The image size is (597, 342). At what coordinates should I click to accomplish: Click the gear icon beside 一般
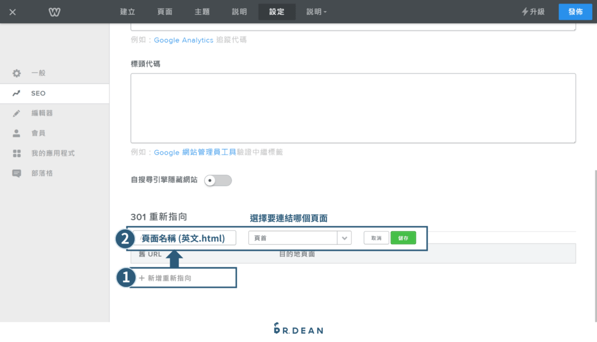16,73
